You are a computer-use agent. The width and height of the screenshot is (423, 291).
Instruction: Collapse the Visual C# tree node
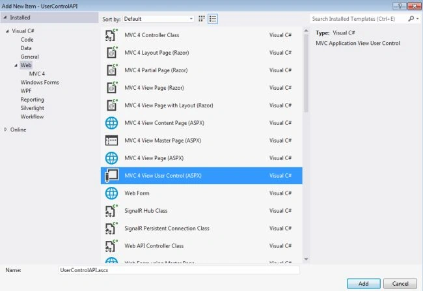7,31
